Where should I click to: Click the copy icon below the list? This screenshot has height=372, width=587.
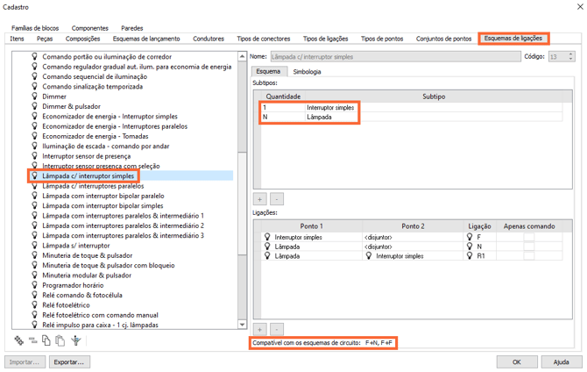46,340
